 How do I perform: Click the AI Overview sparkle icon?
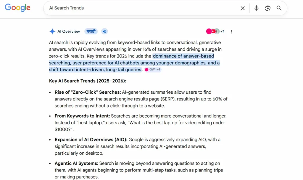point(52,32)
